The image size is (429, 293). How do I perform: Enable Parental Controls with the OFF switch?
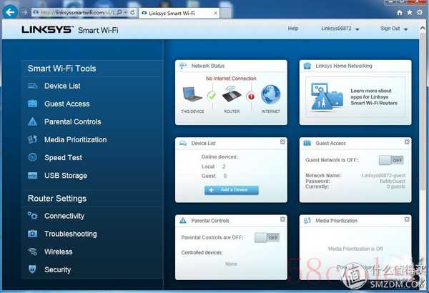coord(267,237)
